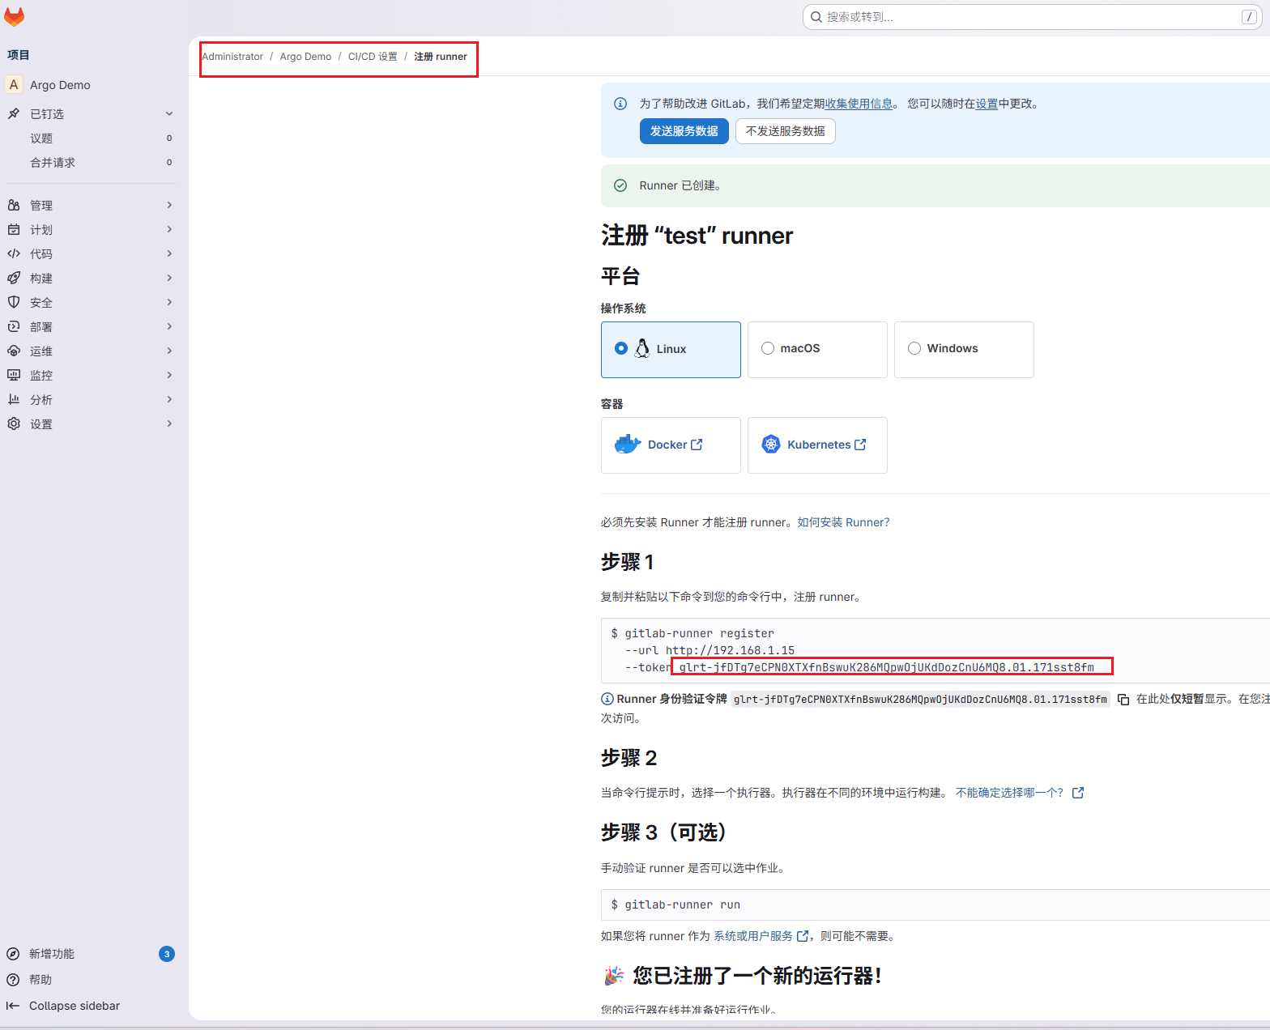Viewport: 1270px width, 1030px height.
Task: Click the info icon beside Runner 身份验证令牌
Action: pyautogui.click(x=607, y=699)
